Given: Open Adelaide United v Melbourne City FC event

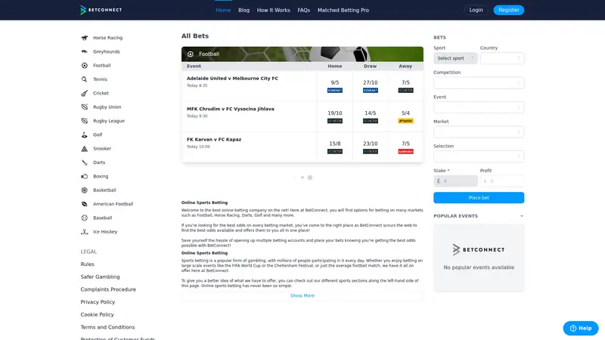Looking at the screenshot, I should [232, 79].
